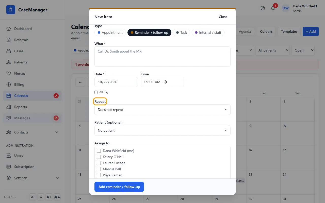The width and height of the screenshot is (325, 203).
Task: Click the Referrals document icon
Action: (x=9, y=40)
